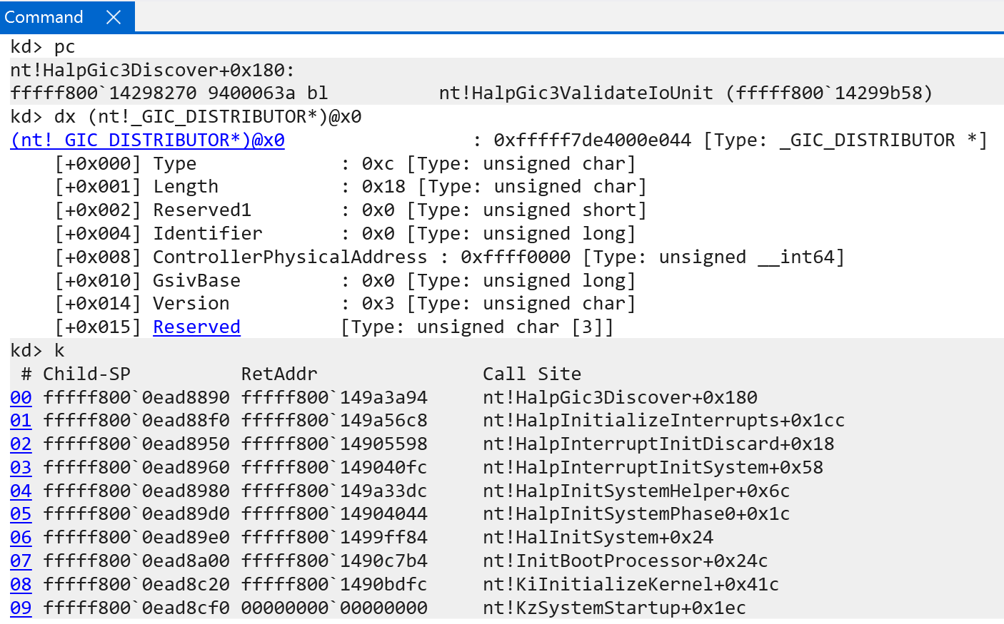Jump to stack frame 09
The height and width of the screenshot is (624, 1004).
pyautogui.click(x=21, y=608)
